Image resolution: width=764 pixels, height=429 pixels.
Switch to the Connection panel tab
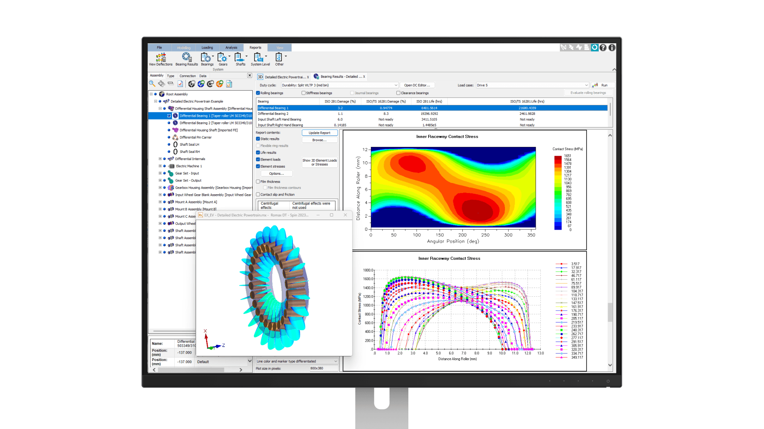tap(187, 76)
